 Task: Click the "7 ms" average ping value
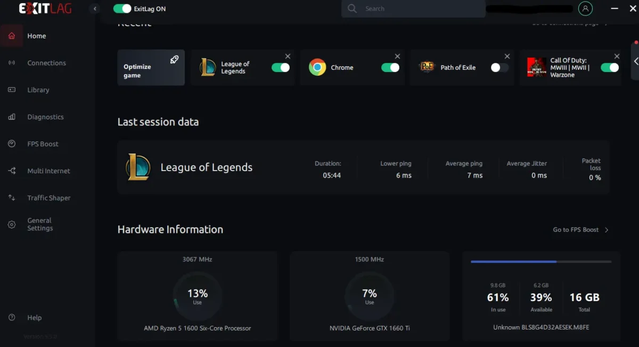click(475, 175)
